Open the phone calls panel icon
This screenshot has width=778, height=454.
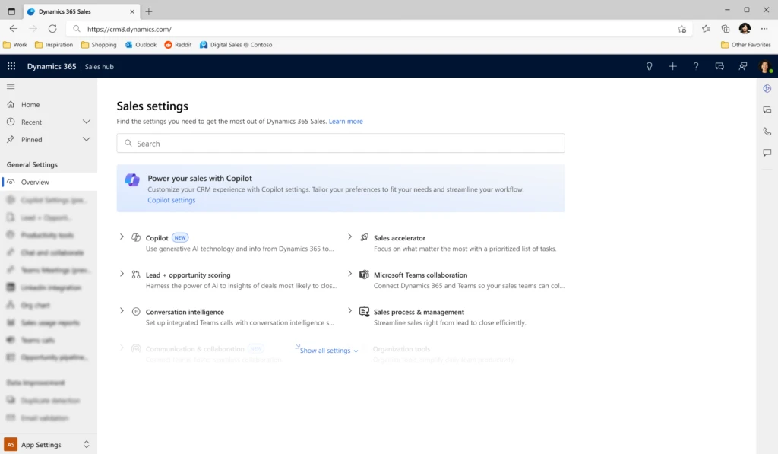pos(767,131)
